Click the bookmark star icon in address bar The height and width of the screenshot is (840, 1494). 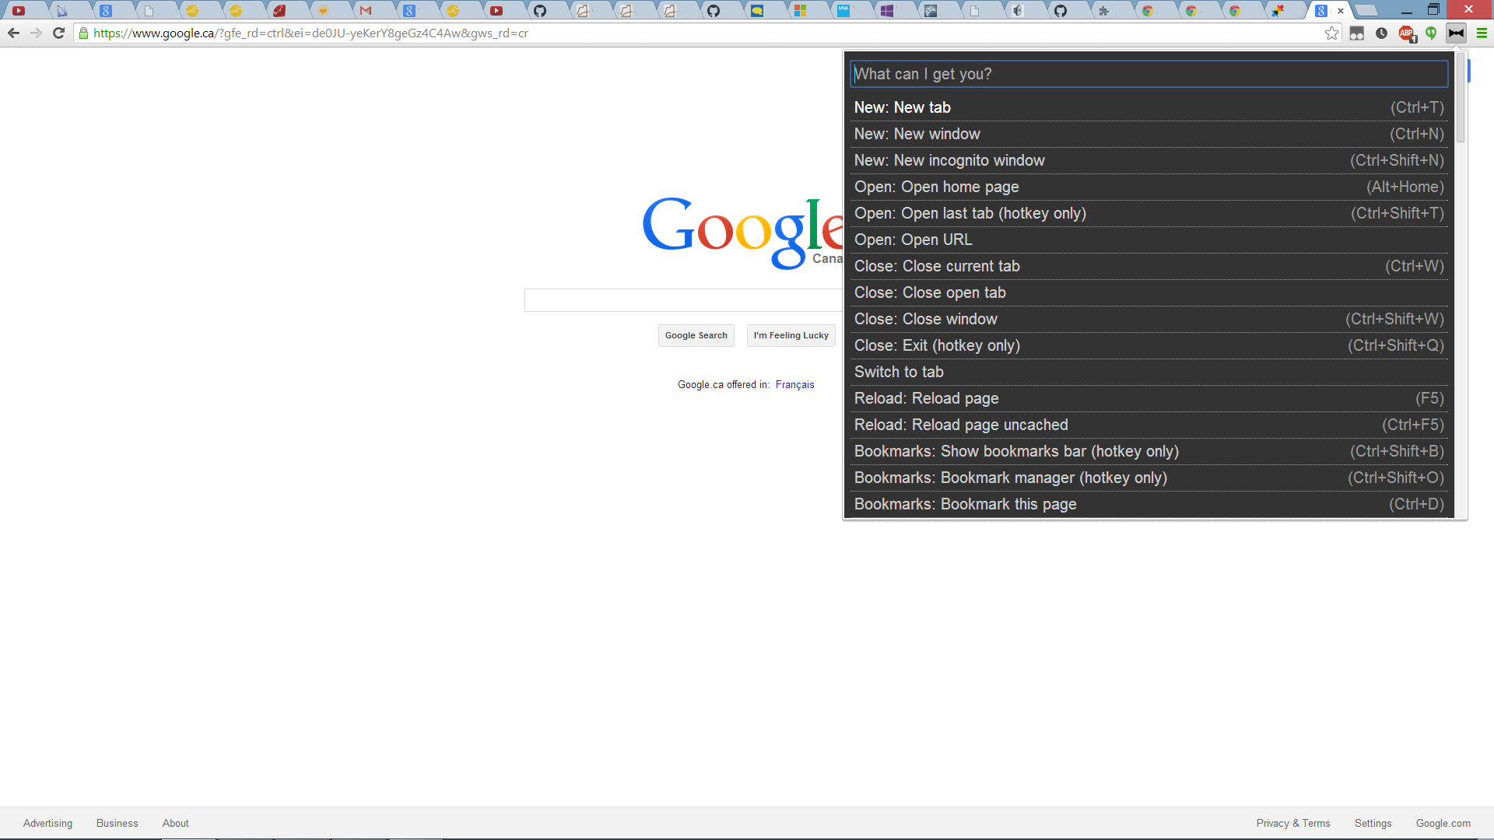coord(1331,33)
